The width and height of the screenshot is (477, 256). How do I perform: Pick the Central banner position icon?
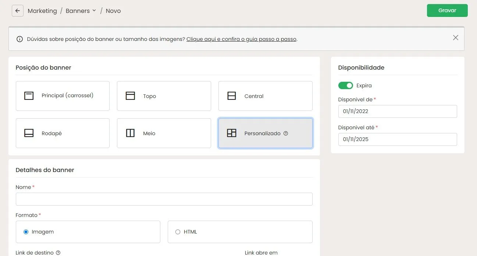pos(232,96)
